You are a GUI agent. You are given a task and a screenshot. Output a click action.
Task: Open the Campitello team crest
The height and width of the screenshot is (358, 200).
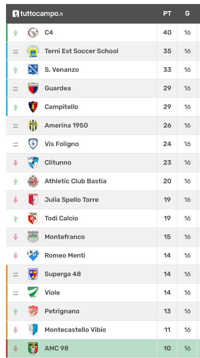tap(33, 107)
